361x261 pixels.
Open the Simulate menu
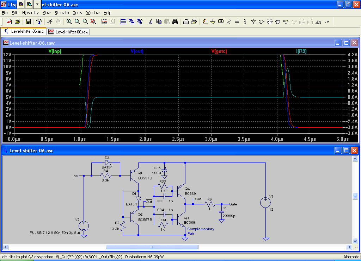62,13
